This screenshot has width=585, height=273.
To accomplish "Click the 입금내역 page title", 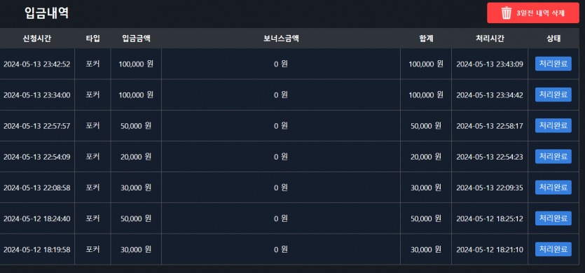I will [x=47, y=13].
